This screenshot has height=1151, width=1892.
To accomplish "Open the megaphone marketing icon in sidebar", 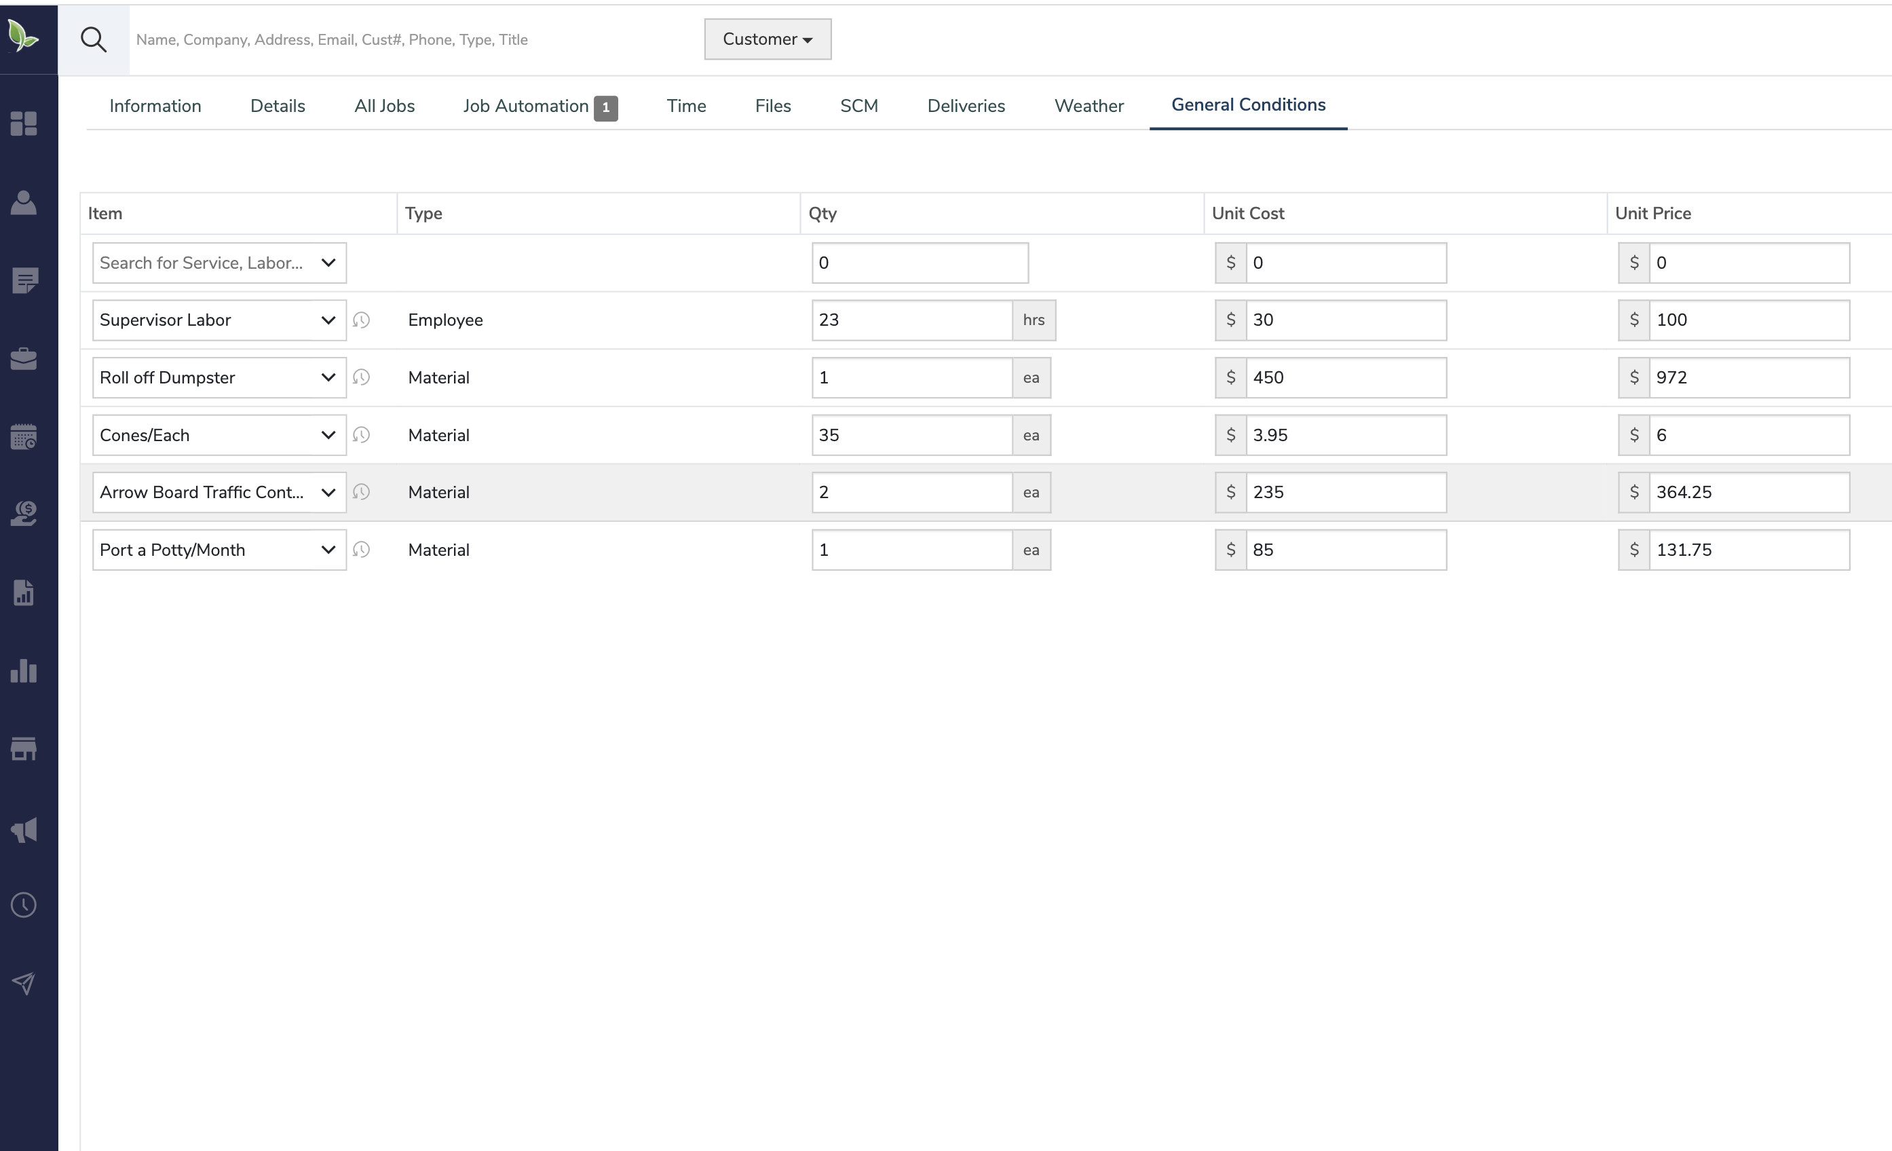I will (24, 829).
